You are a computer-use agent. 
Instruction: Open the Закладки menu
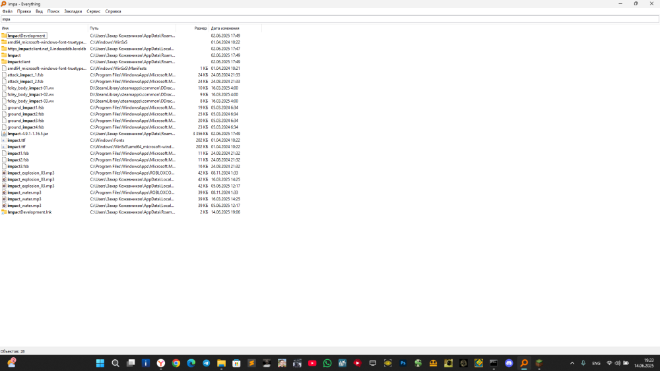click(x=73, y=11)
